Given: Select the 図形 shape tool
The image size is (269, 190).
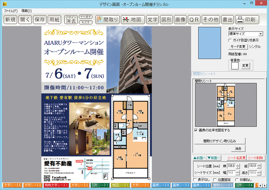Looking at the screenshot, I should point(166,20).
